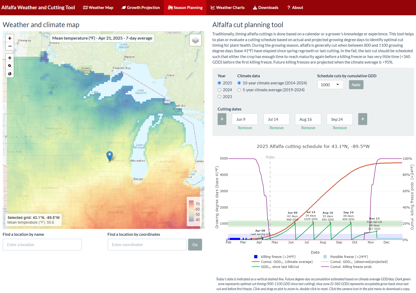Open the Aug 16 cutting date picker
This screenshot has height=293, width=416.
point(308,119)
